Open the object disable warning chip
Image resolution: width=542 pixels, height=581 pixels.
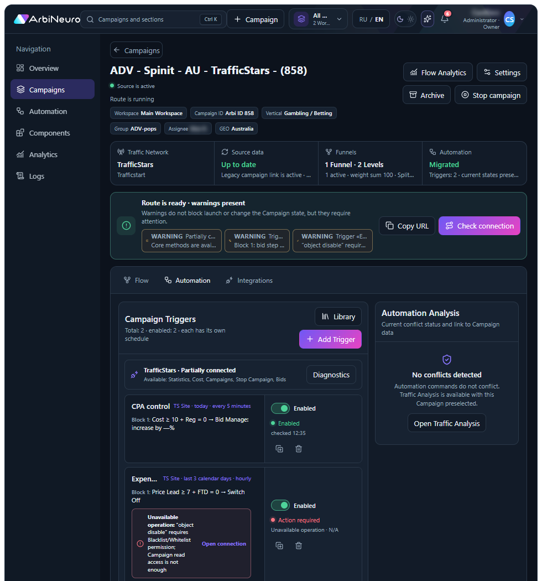[333, 241]
